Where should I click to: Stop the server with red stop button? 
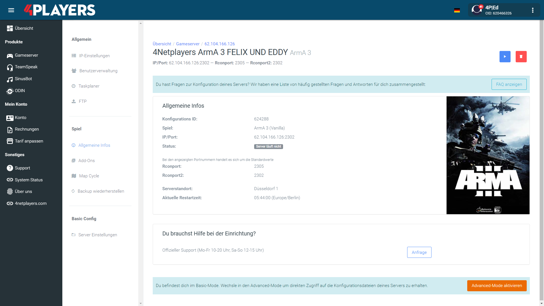tap(521, 57)
